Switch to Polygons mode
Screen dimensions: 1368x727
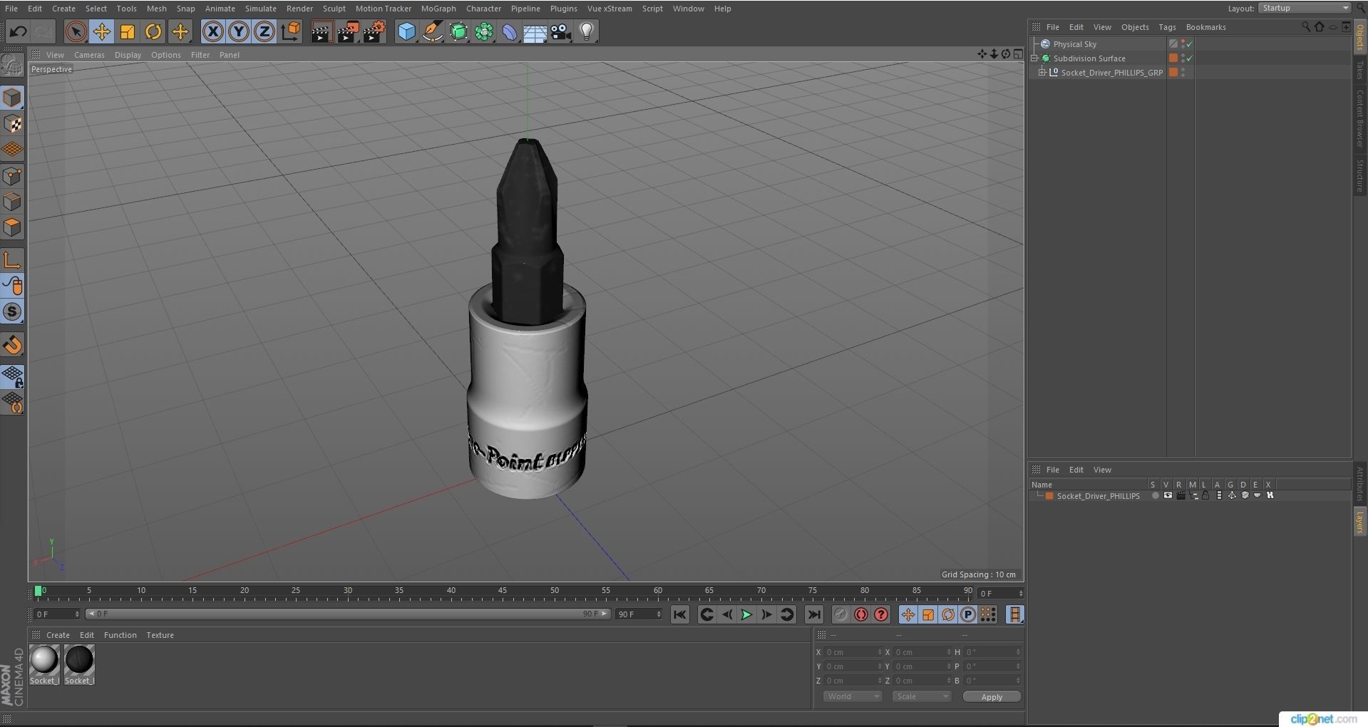[x=12, y=228]
